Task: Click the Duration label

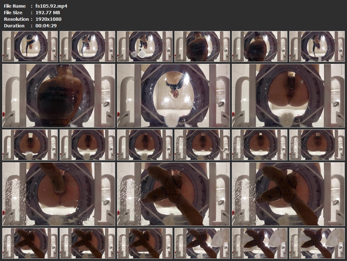Action: click(x=14, y=26)
